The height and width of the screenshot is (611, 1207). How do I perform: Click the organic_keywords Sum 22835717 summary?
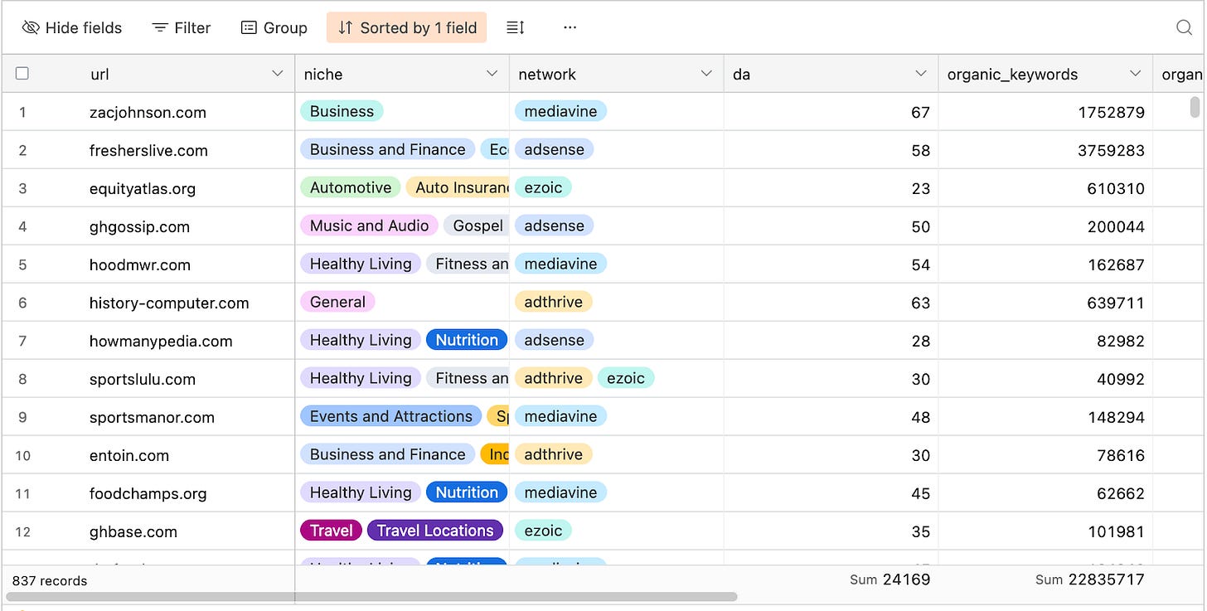pos(1089,579)
